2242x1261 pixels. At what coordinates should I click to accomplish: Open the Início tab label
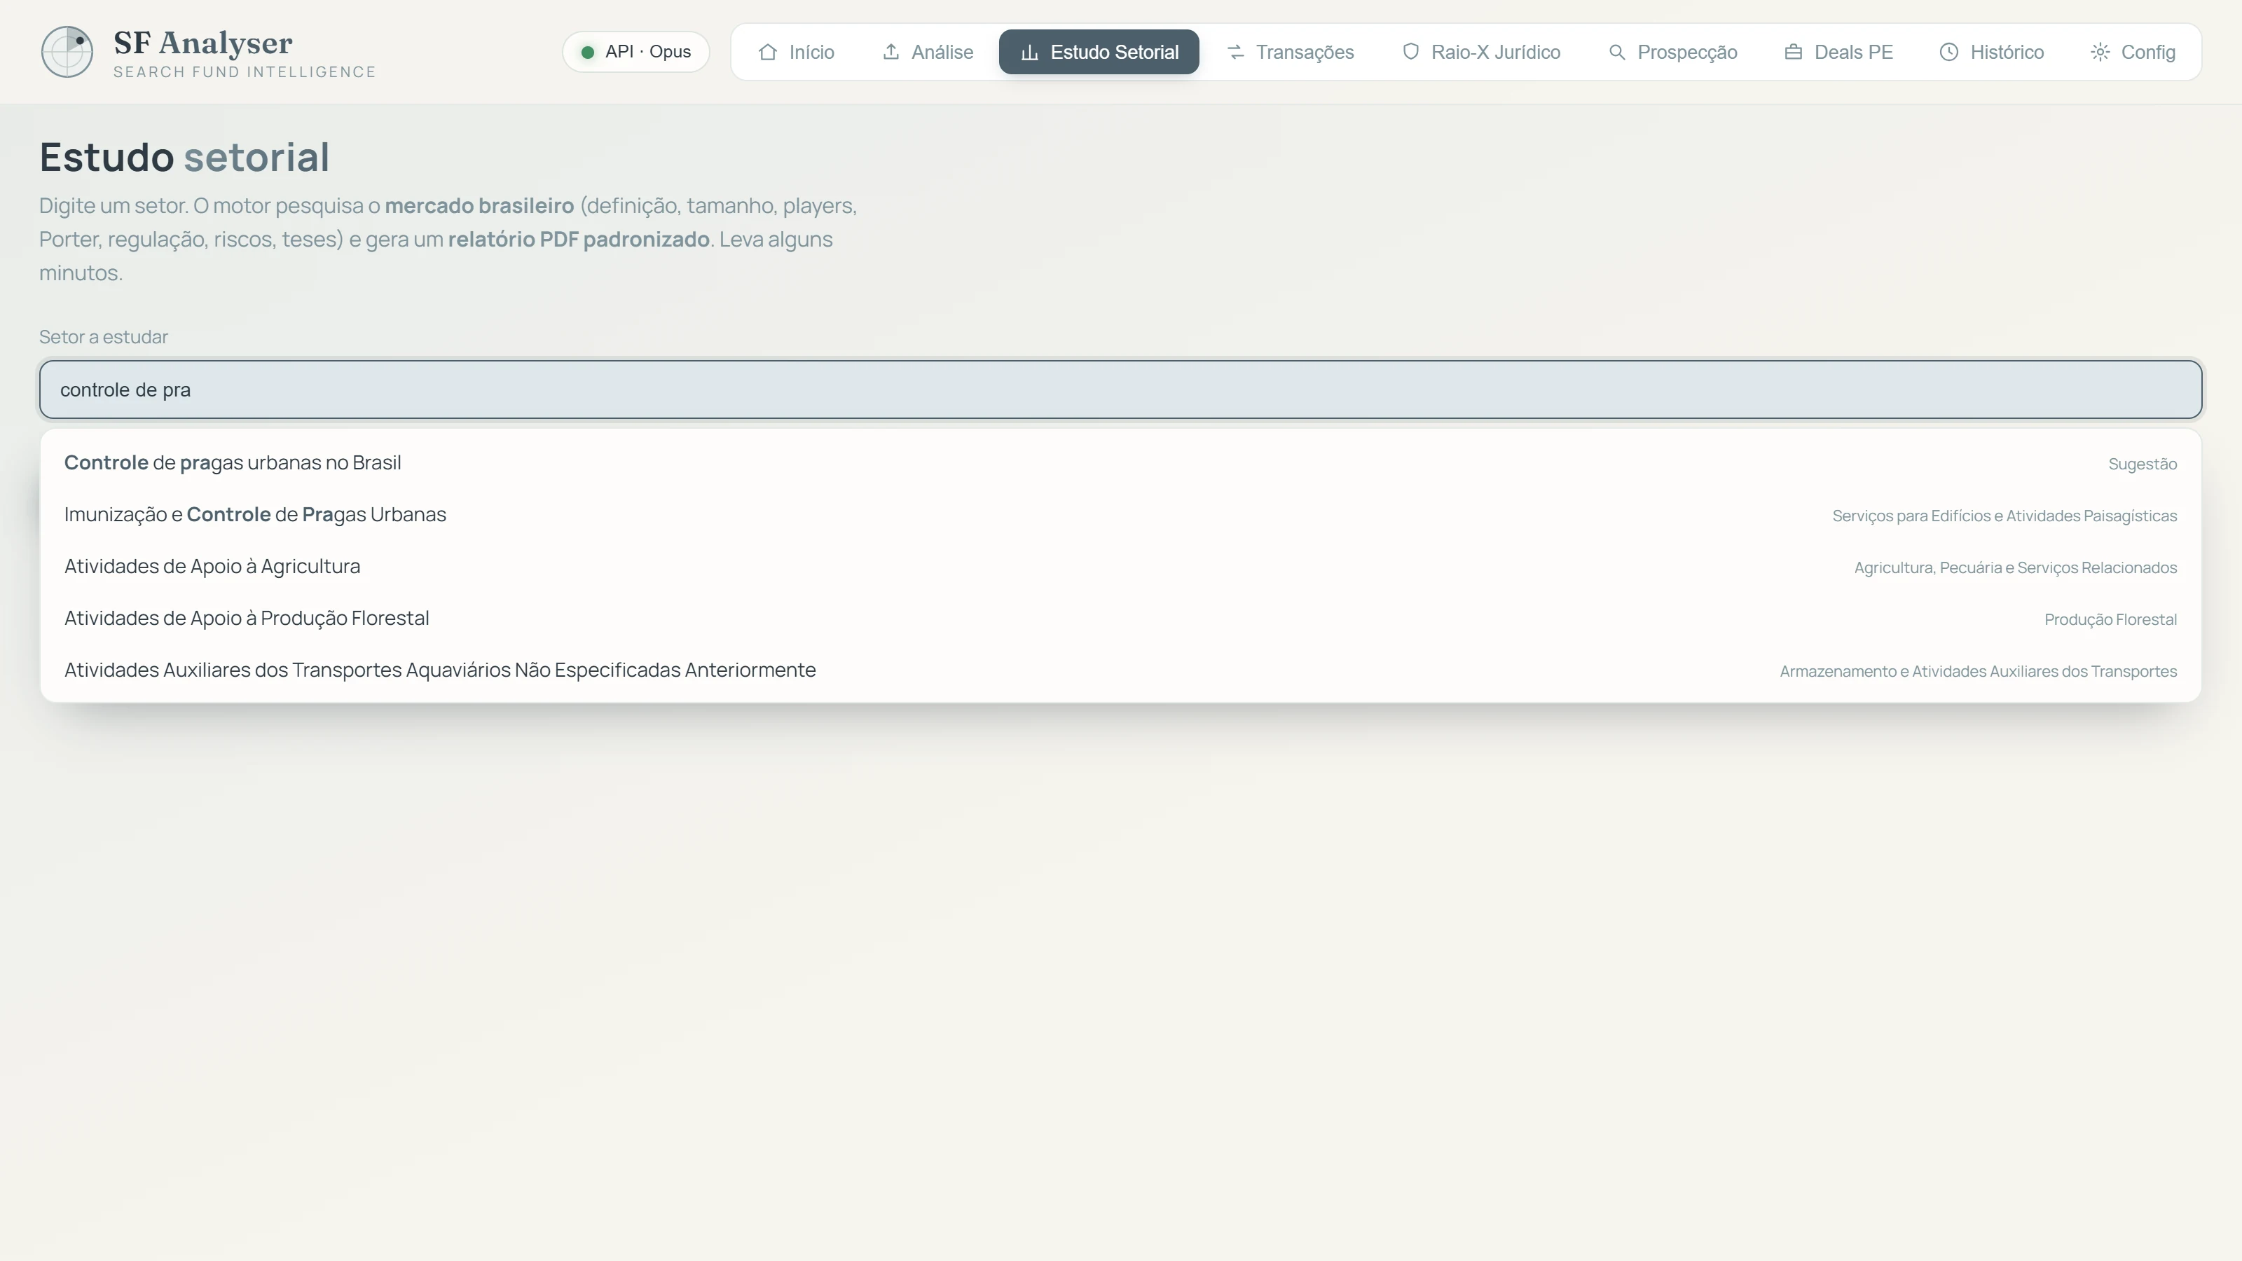[x=811, y=53]
